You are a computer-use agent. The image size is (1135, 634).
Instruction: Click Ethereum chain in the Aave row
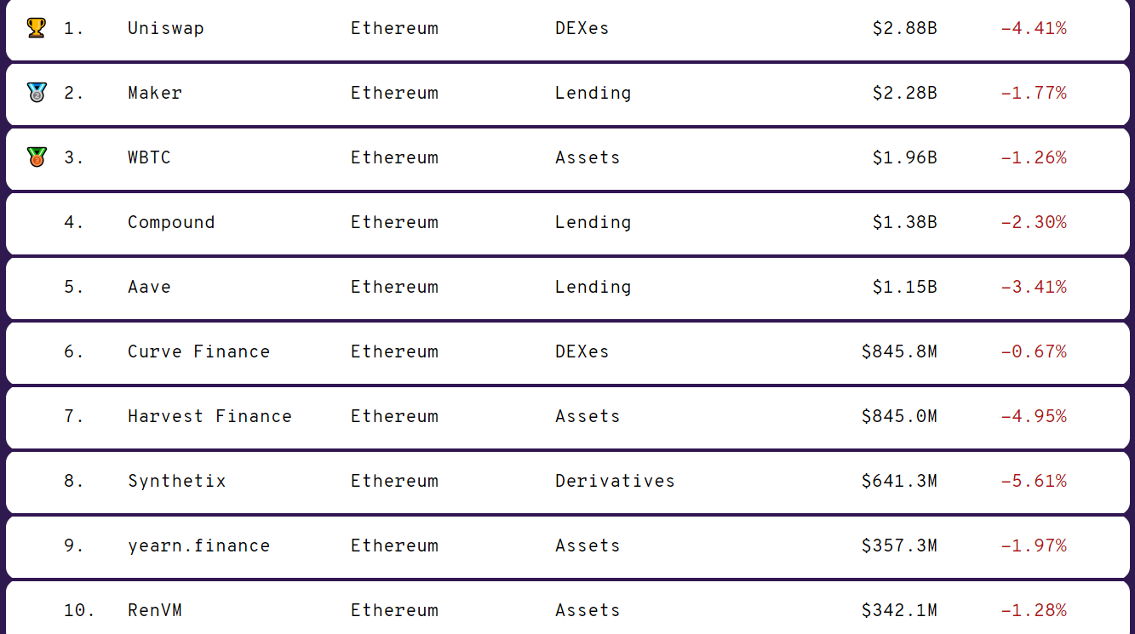394,287
